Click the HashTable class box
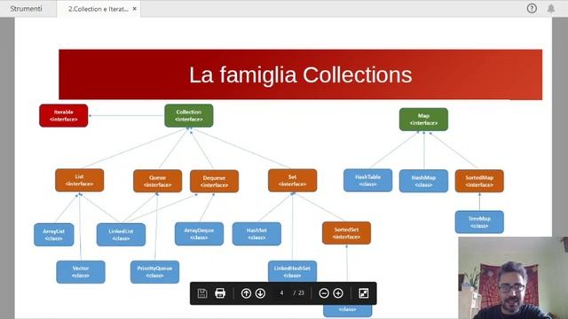The width and height of the screenshot is (568, 319). [367, 181]
